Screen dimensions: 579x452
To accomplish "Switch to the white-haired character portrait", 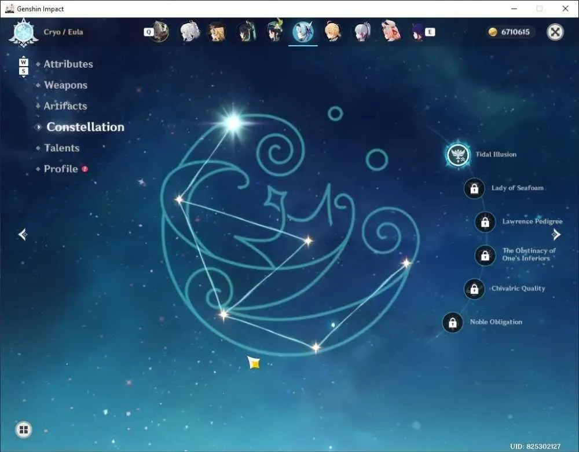I will click(x=189, y=32).
